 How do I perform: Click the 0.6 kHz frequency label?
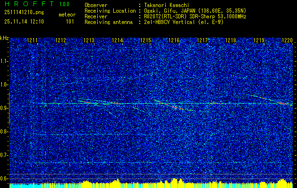4,179
